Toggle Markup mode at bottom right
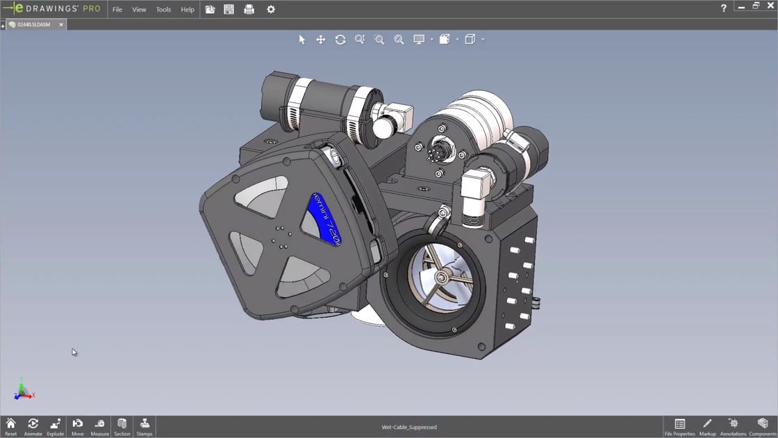The width and height of the screenshot is (778, 438). pos(707,425)
